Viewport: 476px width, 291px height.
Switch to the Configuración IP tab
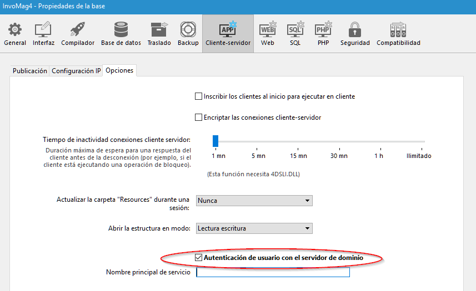(76, 71)
